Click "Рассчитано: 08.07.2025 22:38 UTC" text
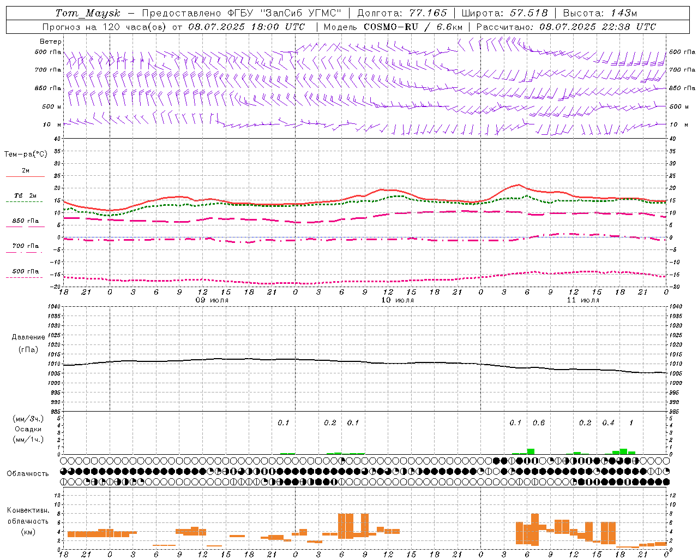This screenshot has height=559, width=698. click(x=566, y=27)
